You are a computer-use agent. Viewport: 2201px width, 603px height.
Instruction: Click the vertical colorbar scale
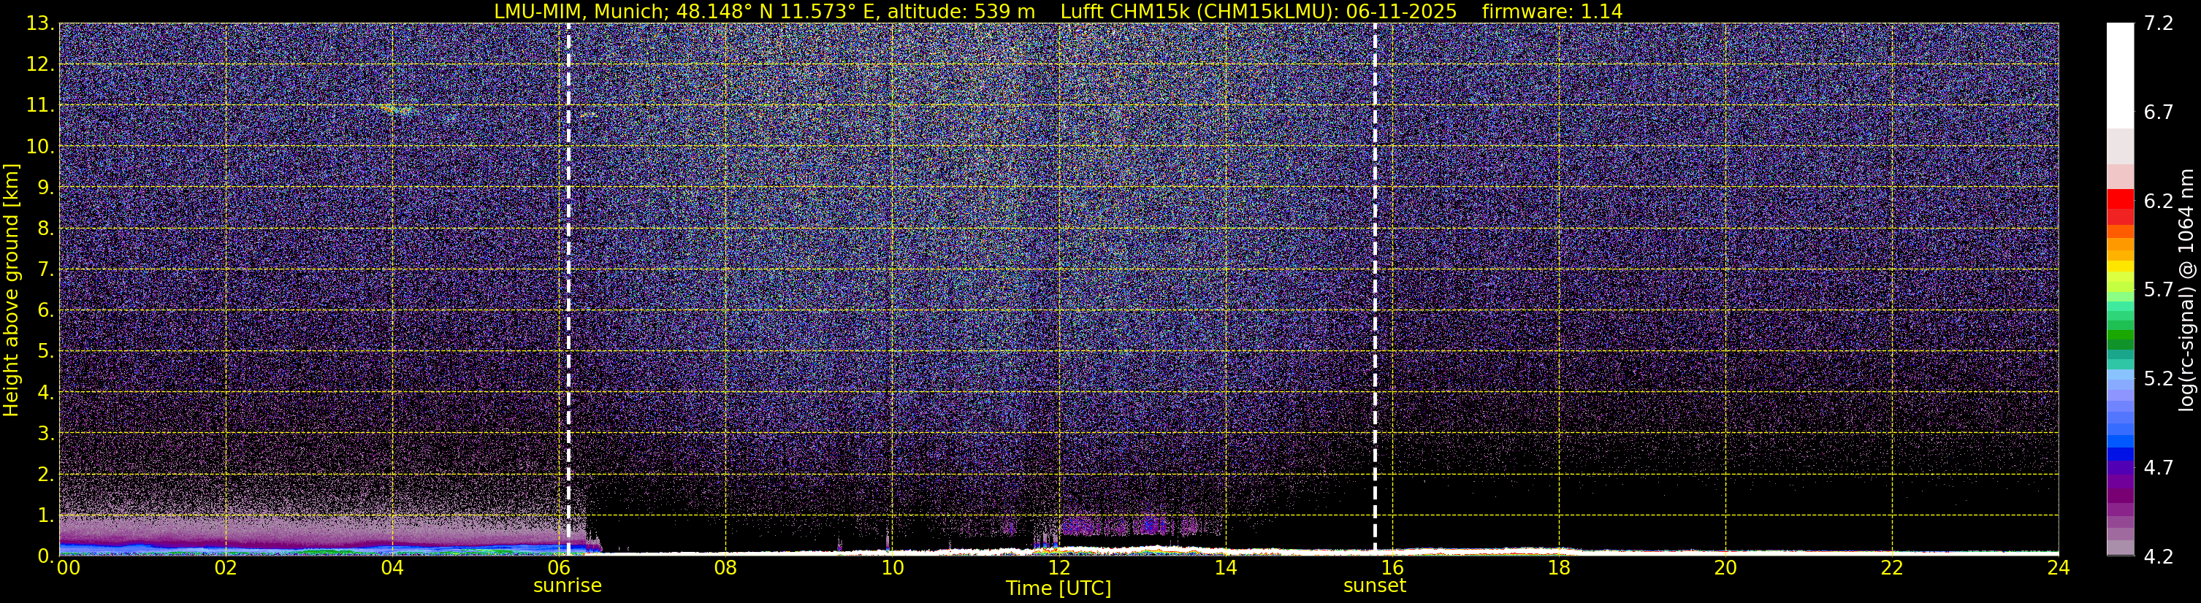point(2121,288)
